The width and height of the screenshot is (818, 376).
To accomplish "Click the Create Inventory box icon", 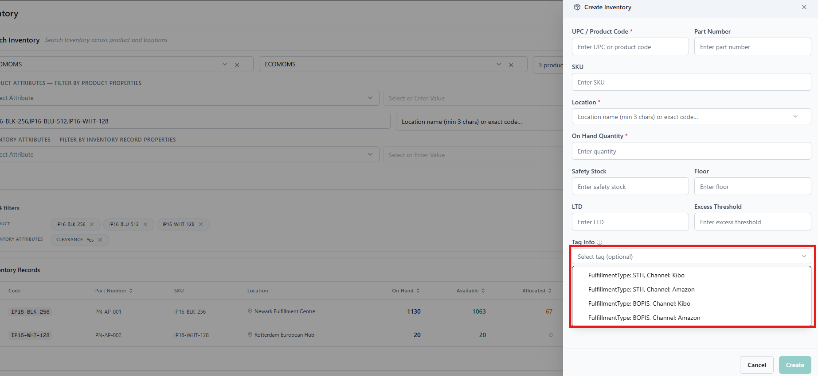I will tap(577, 7).
